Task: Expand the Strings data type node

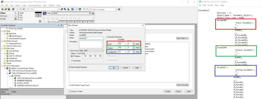Action: [x=5, y=53]
